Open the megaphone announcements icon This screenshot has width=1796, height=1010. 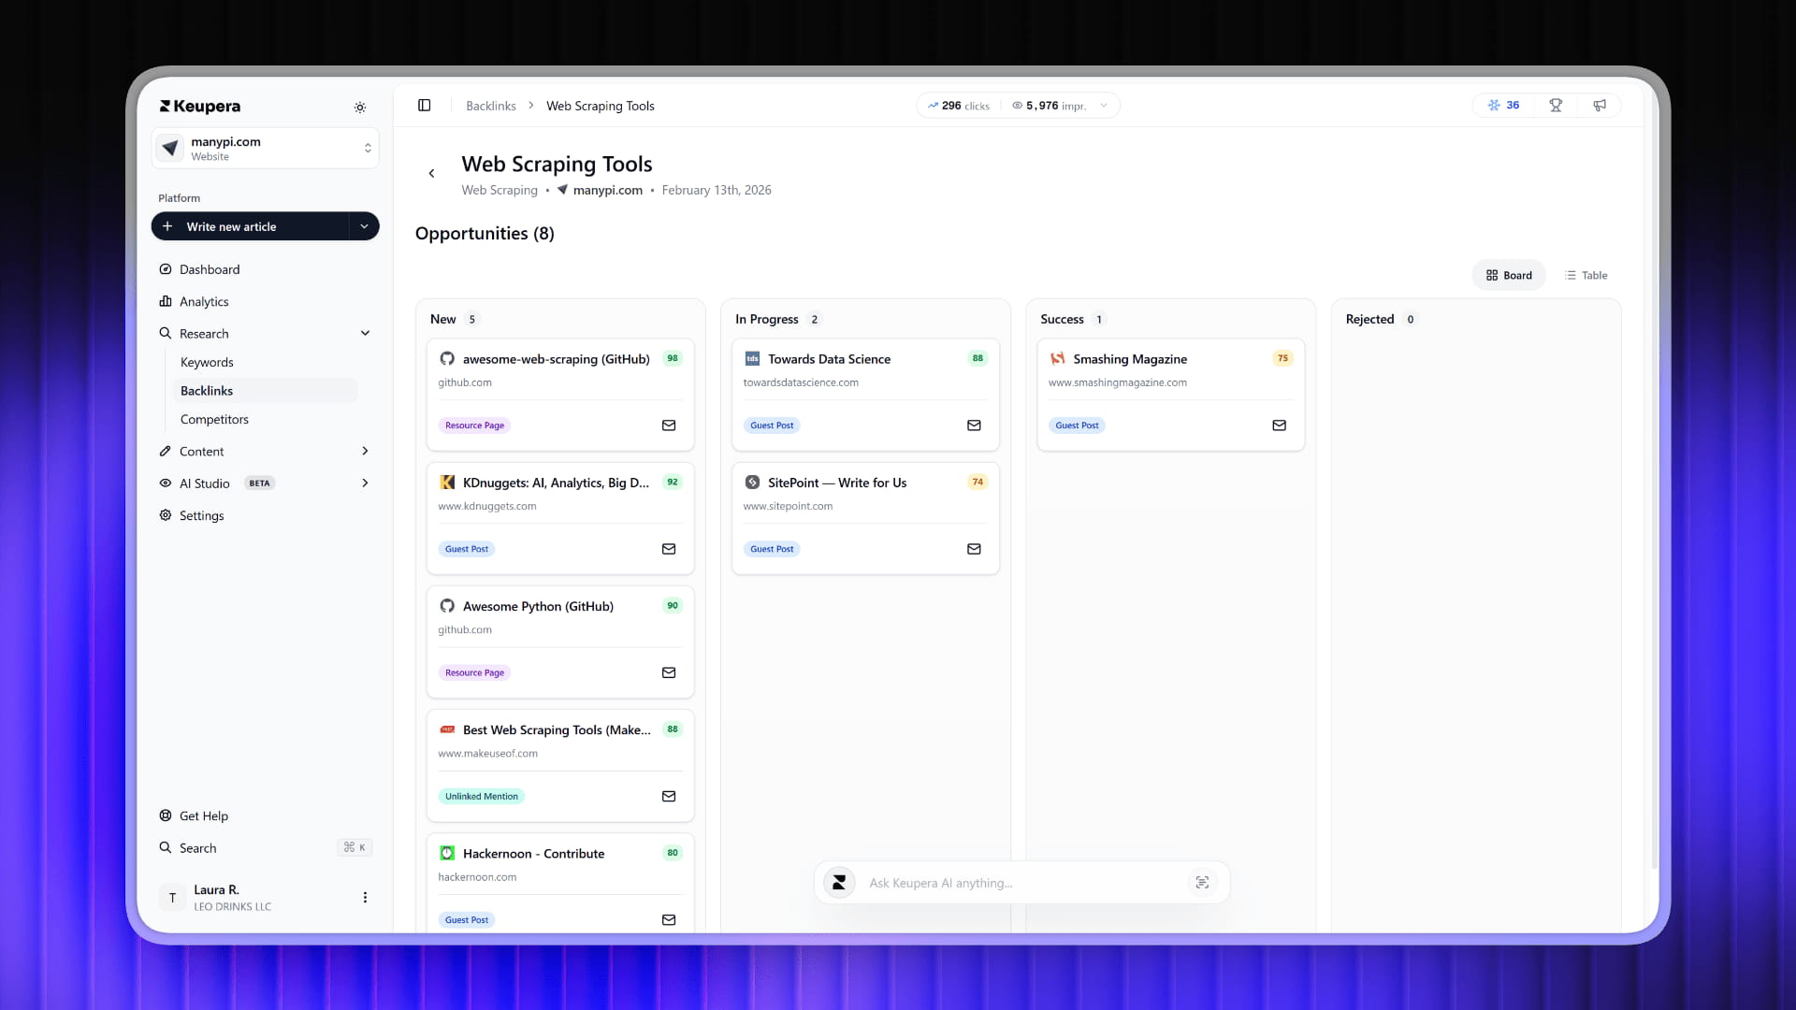(1600, 106)
